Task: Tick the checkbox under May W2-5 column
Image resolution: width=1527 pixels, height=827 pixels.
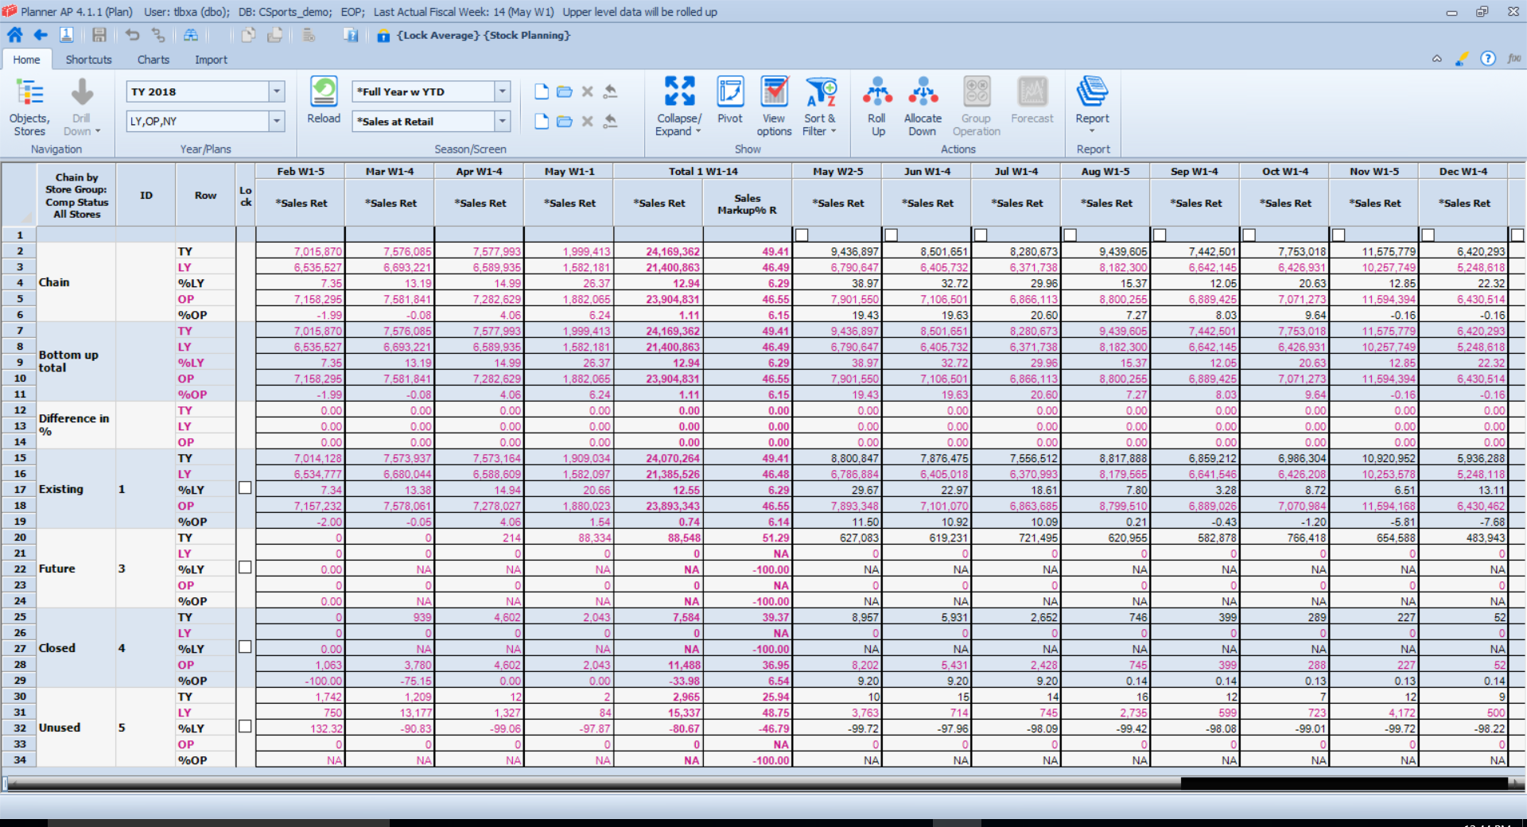Action: coord(802,235)
